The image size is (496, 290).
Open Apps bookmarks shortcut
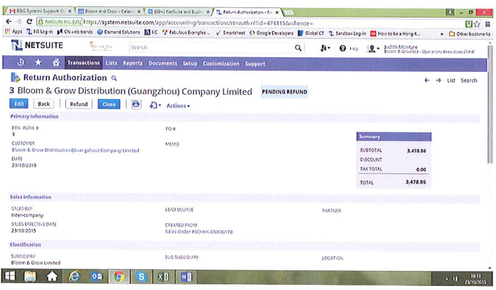point(14,32)
